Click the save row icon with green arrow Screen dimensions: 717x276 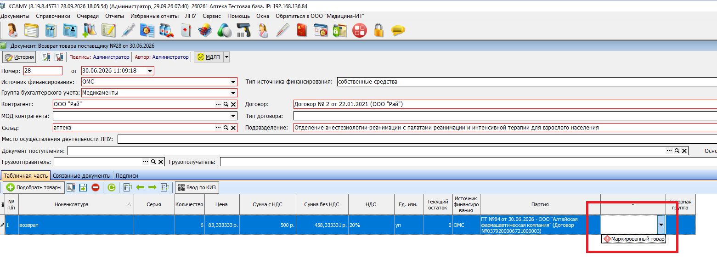pos(83,187)
